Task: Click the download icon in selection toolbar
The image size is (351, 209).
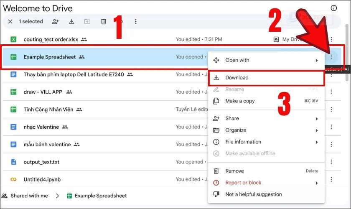Action: click(x=71, y=21)
